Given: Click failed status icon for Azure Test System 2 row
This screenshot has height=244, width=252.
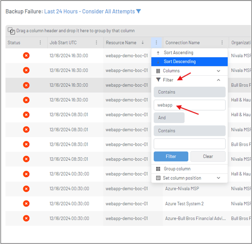Looking at the screenshot, I should pyautogui.click(x=26, y=203).
